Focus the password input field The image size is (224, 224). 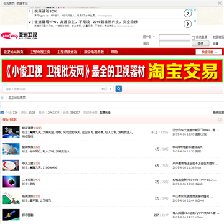click(x=174, y=44)
